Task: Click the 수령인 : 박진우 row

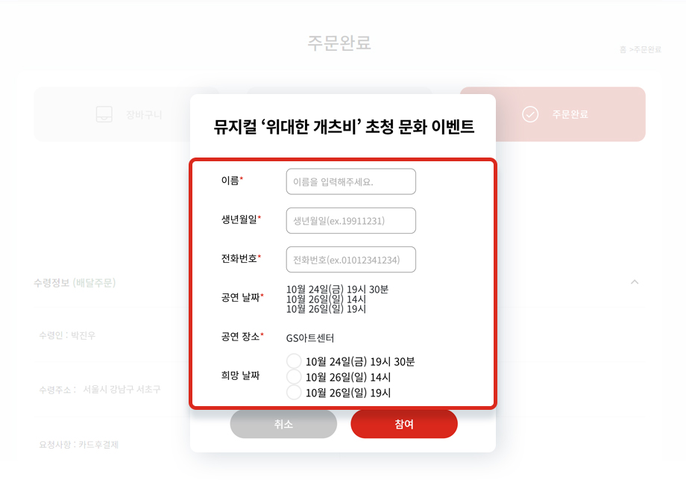Action: 67,335
